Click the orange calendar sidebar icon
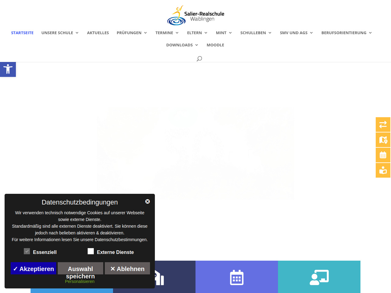 [383, 155]
